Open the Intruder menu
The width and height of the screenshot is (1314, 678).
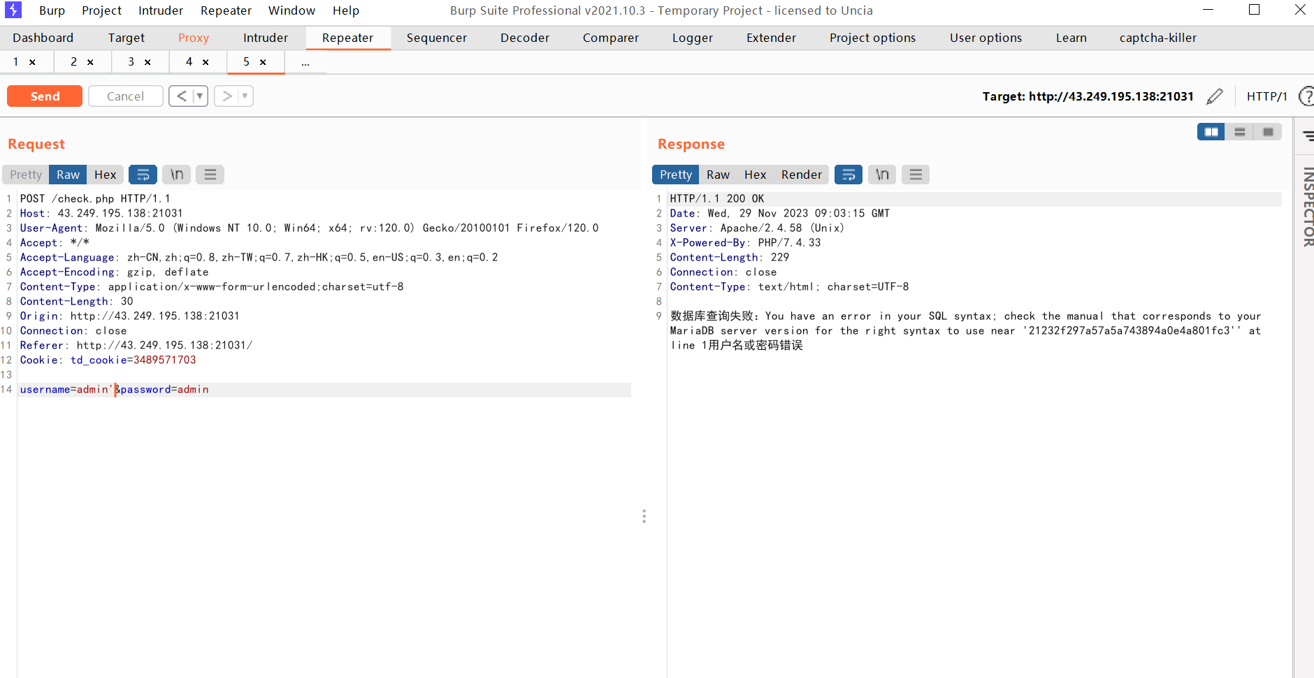tap(161, 10)
